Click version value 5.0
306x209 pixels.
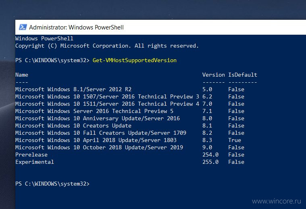(207, 89)
